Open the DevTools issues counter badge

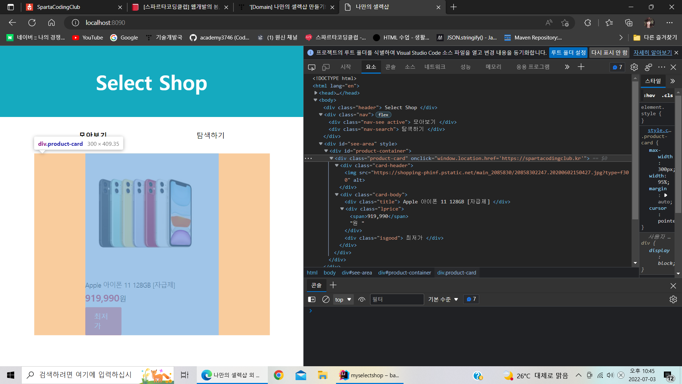pyautogui.click(x=617, y=67)
